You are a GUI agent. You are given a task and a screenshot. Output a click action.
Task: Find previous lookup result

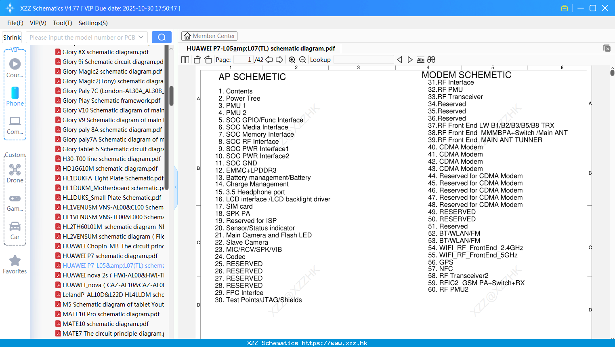click(399, 60)
